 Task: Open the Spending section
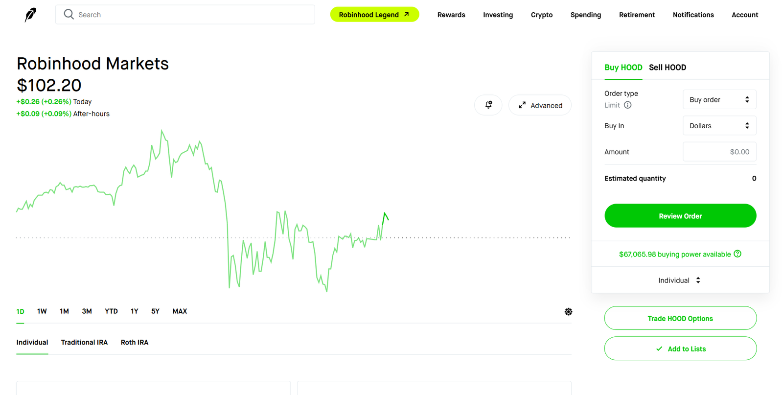(586, 15)
